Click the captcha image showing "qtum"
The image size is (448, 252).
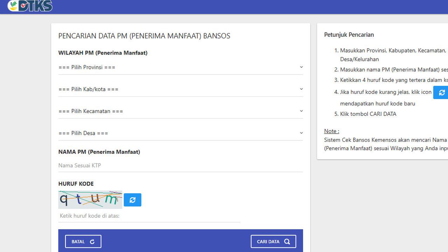90,199
